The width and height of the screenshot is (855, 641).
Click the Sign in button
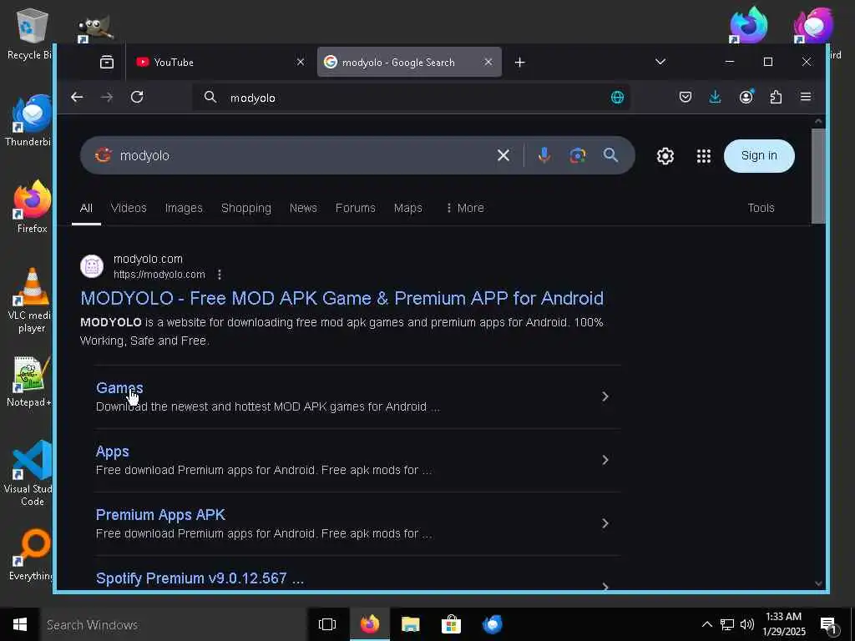click(759, 156)
